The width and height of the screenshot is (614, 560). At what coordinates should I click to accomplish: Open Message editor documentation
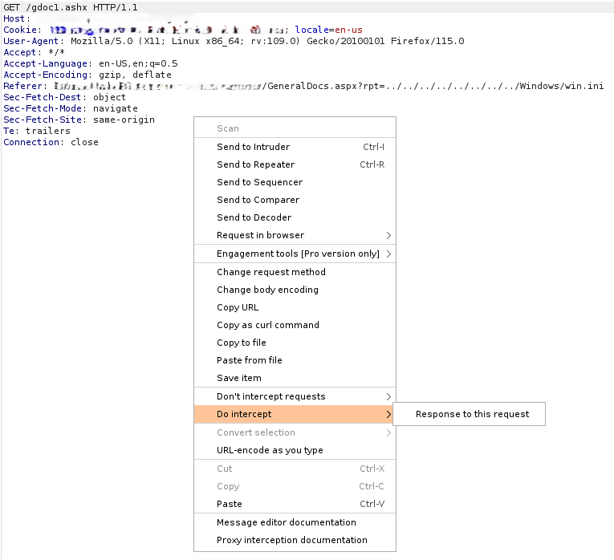click(295, 522)
